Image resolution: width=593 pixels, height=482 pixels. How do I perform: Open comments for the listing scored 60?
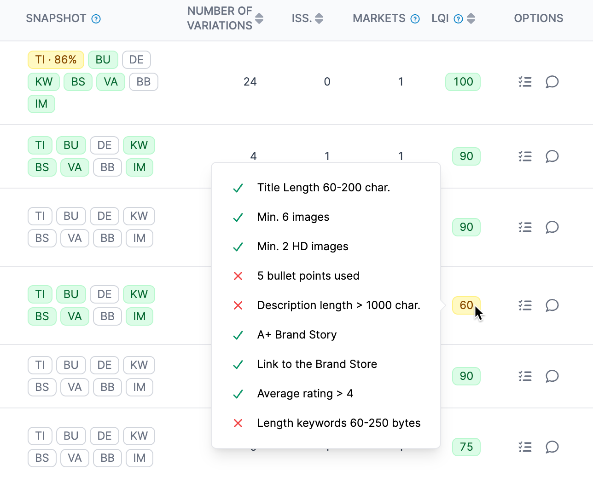coord(552,305)
